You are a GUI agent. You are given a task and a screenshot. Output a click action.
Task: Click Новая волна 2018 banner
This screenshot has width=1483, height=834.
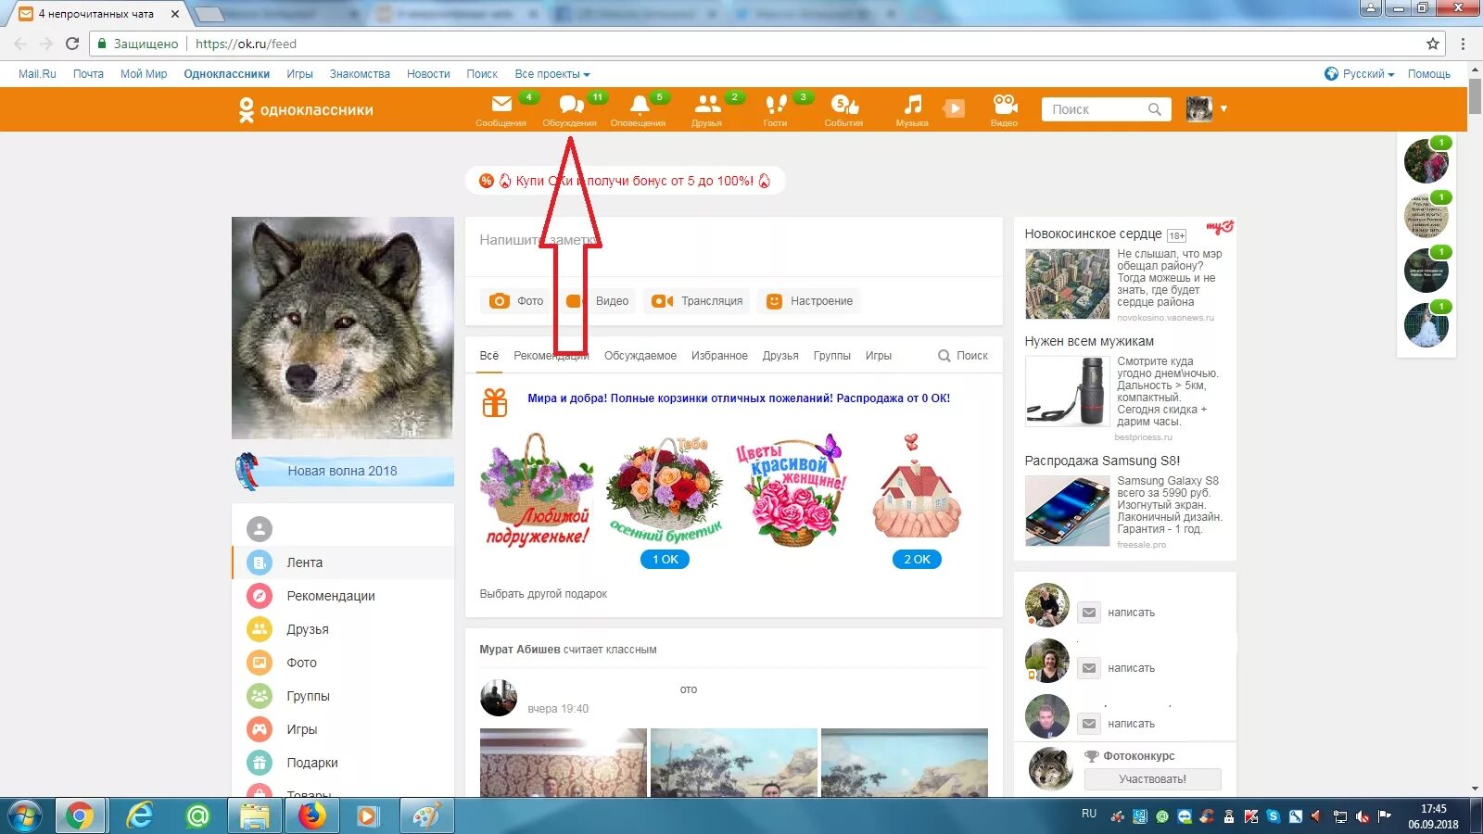tap(343, 471)
